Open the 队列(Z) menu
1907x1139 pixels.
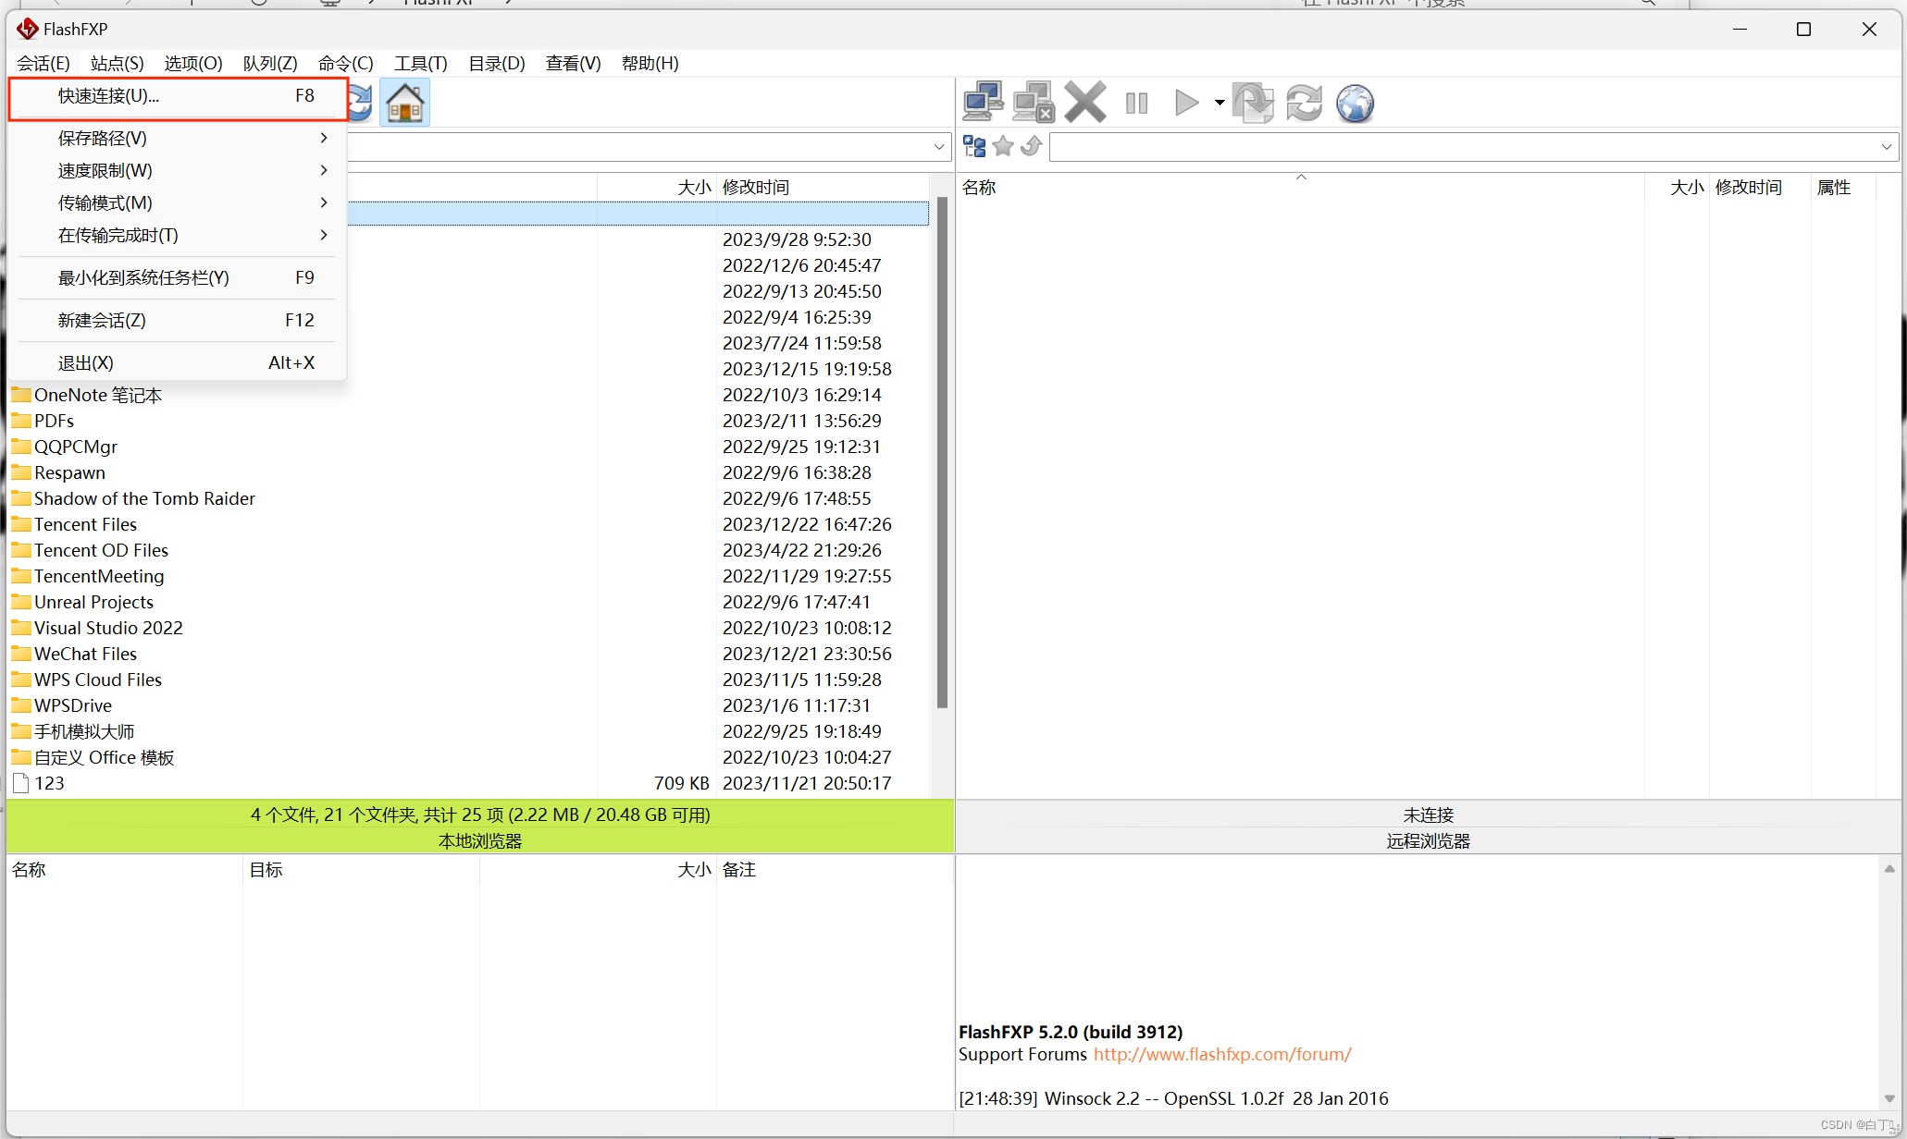tap(270, 63)
